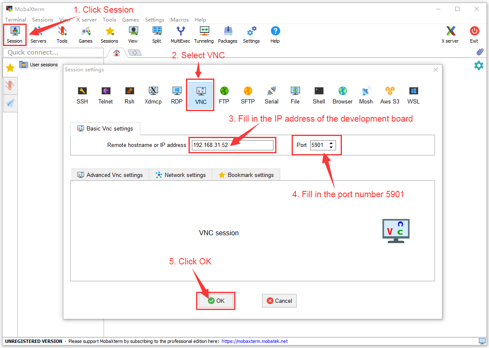Select the VNC session type

click(200, 95)
